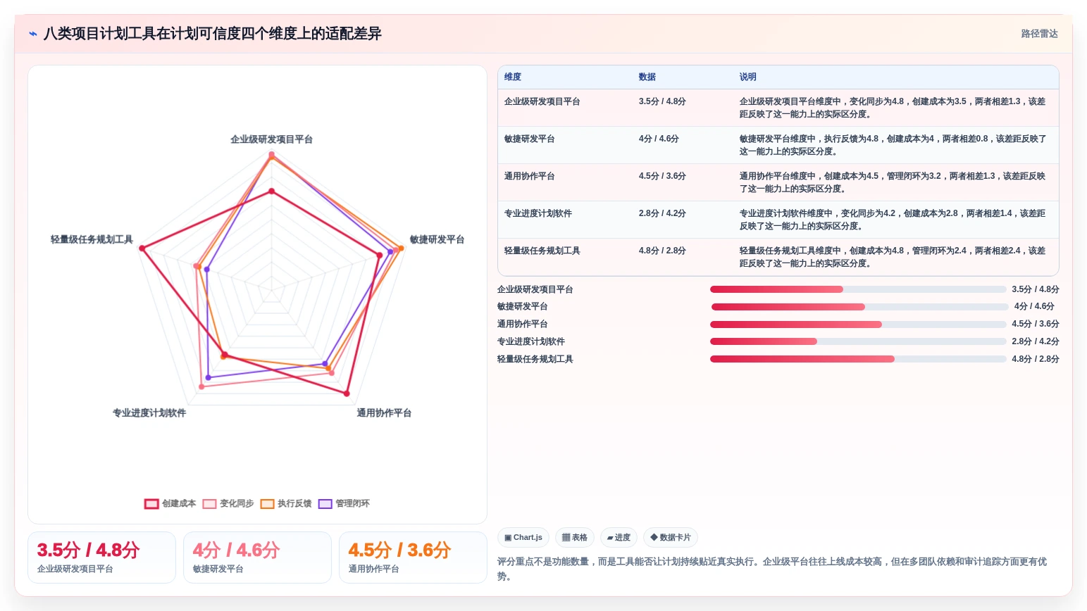The image size is (1087, 611).
Task: Open the 4分 / 4.6分 summary card
Action: [x=257, y=558]
